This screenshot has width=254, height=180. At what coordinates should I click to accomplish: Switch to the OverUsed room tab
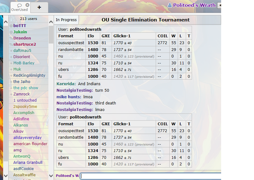[x=20, y=7]
